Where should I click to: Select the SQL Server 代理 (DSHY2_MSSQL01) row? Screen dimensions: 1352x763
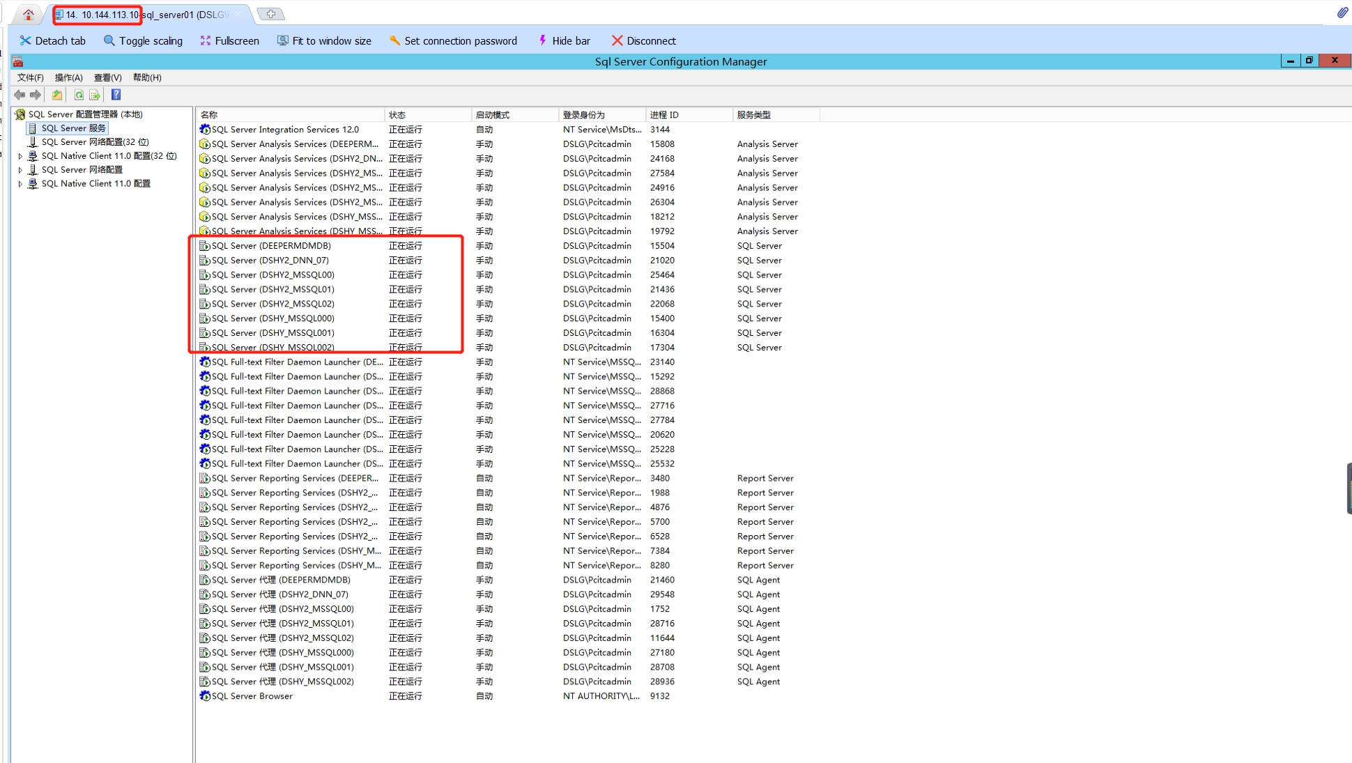[x=509, y=624]
